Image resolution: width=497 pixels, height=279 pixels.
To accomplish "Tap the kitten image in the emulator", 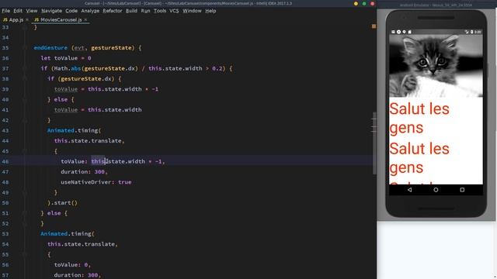I will pos(436,65).
